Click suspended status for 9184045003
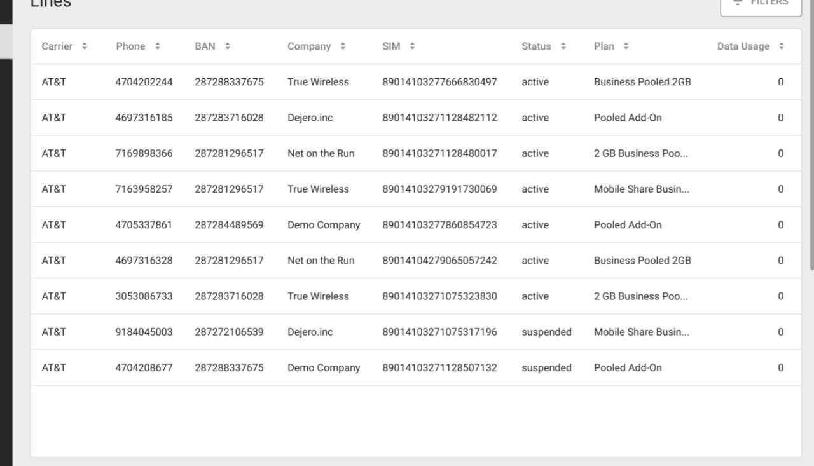 pyautogui.click(x=546, y=332)
